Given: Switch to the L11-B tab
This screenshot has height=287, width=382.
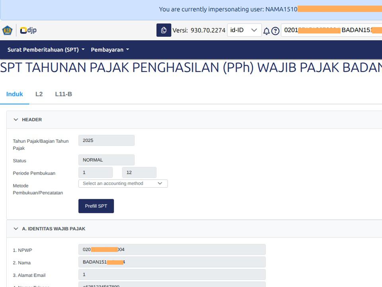Looking at the screenshot, I should (64, 94).
